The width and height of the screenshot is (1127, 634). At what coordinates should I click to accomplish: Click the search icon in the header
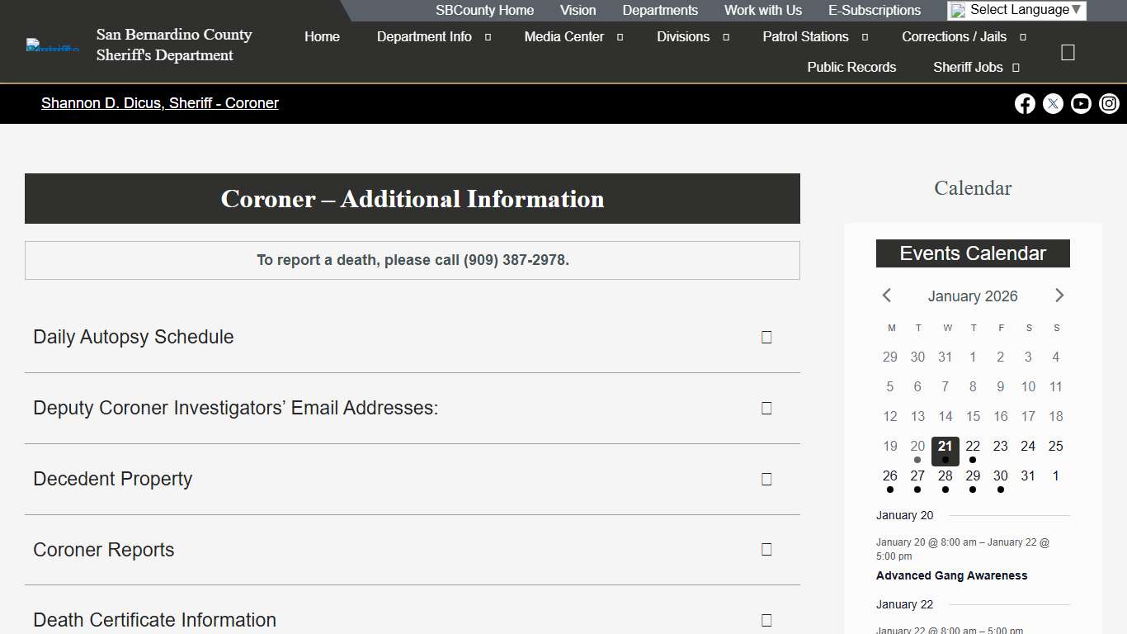tap(1068, 53)
